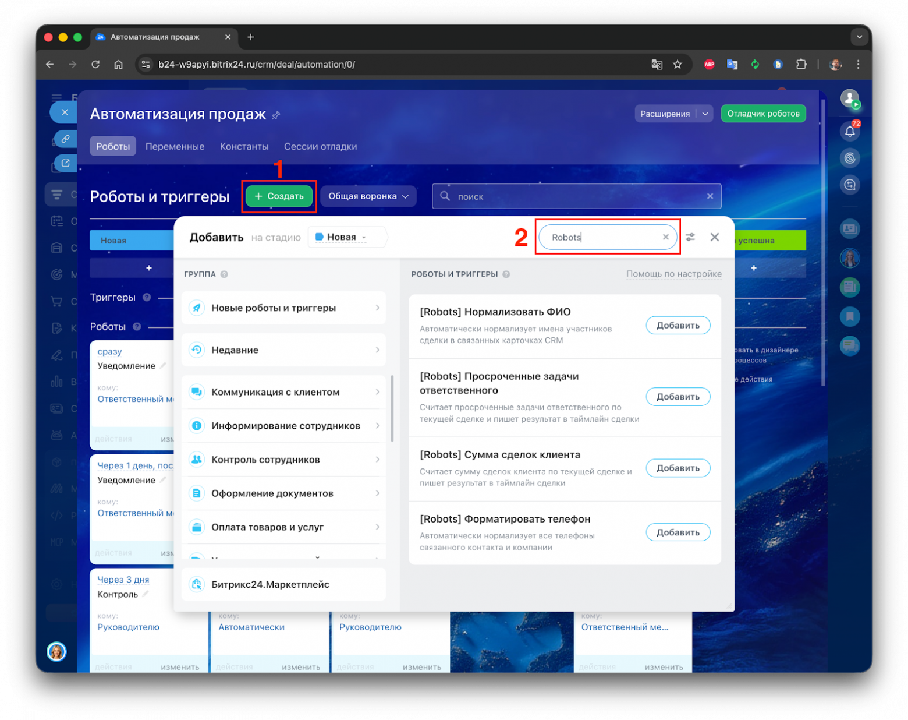Open the Общая воронка funnel dropdown
This screenshot has height=720, width=908.
(x=368, y=196)
